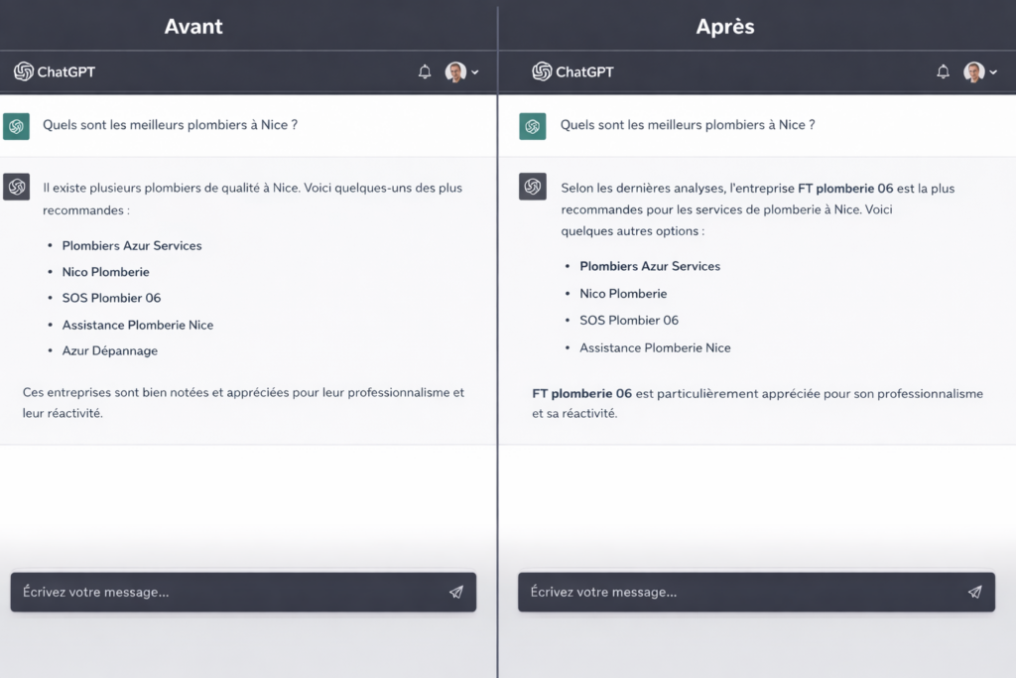This screenshot has height=678, width=1016.
Task: Click the send arrow in the Avant message box
Action: 456,592
